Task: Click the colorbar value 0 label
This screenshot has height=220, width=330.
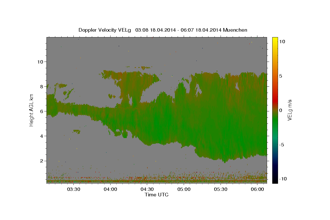Action: pyautogui.click(x=281, y=110)
